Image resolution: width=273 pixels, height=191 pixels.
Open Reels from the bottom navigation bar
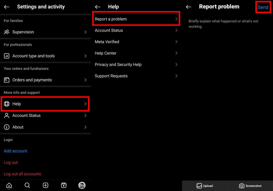click(x=64, y=185)
